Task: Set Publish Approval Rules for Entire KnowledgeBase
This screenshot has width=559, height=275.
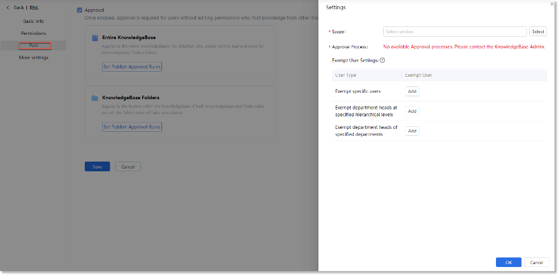Action: click(132, 66)
